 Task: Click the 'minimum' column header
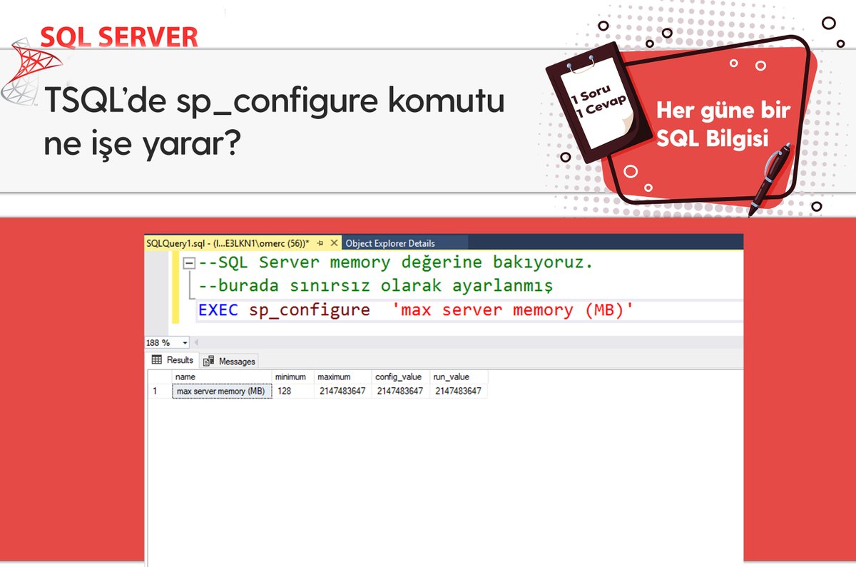(293, 377)
